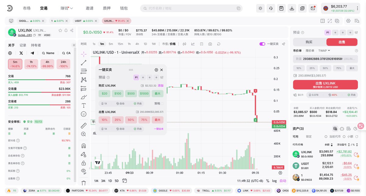This screenshot has height=196, width=366.
Task: Open the go-to-date calendar range selector
Action: [124, 181]
